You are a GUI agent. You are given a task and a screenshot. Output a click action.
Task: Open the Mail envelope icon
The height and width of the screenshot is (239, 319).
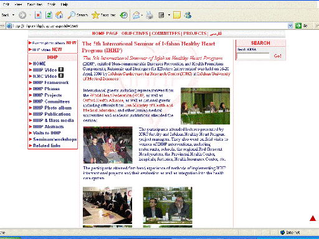click(x=136, y=15)
